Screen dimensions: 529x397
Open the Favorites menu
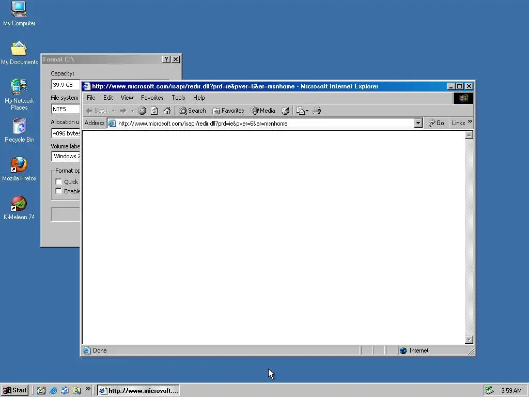click(x=152, y=98)
